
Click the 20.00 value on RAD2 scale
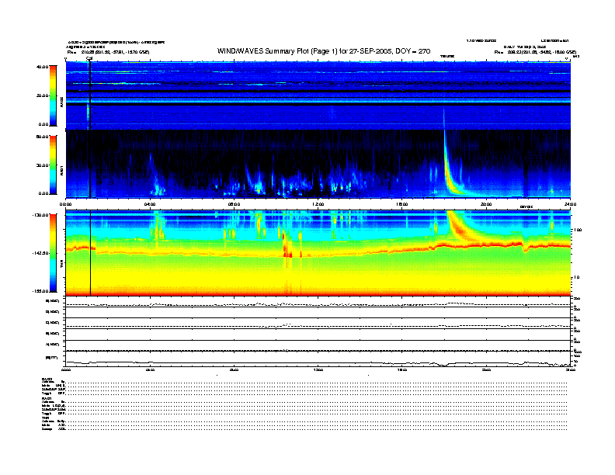click(x=42, y=95)
